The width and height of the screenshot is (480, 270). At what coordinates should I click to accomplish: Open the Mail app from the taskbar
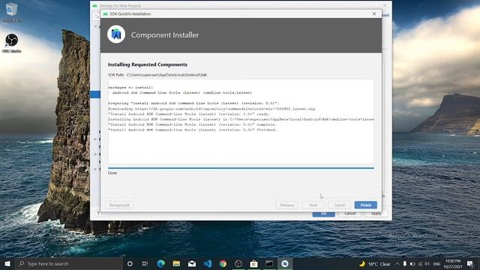click(192, 263)
